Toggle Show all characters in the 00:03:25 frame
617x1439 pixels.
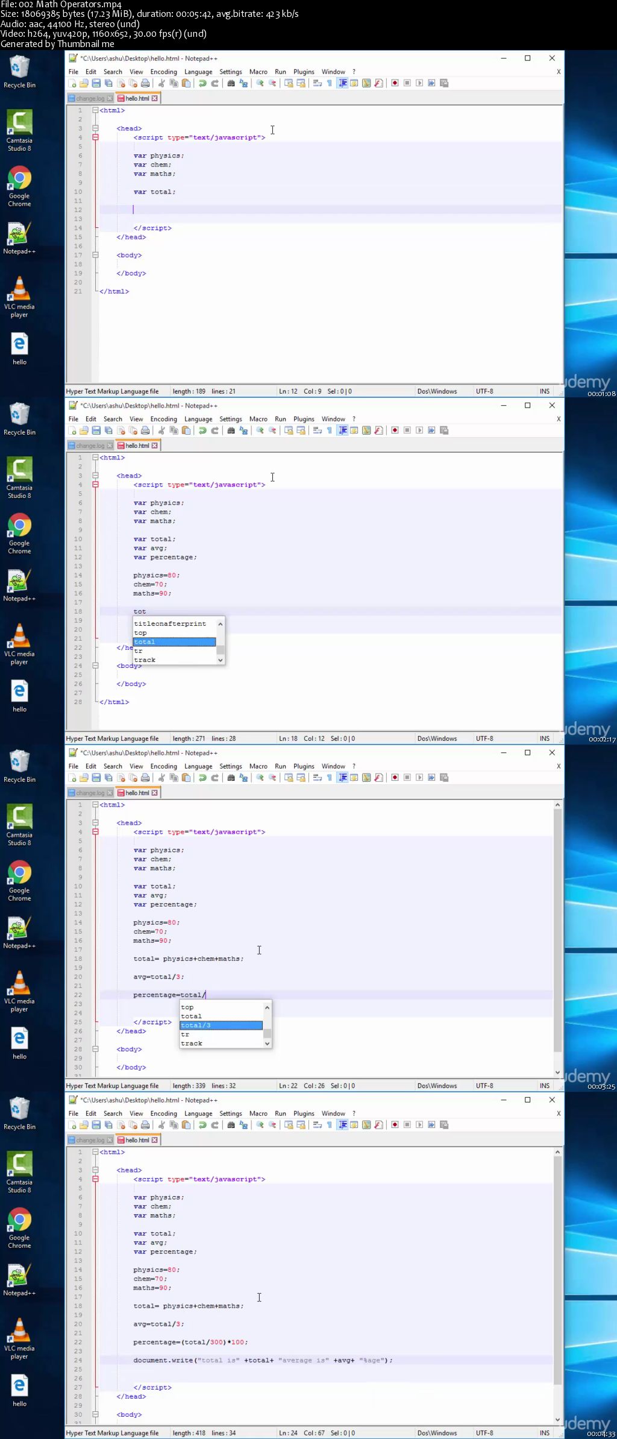pos(330,778)
